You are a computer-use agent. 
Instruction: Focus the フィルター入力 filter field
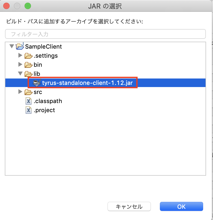[x=105, y=34]
